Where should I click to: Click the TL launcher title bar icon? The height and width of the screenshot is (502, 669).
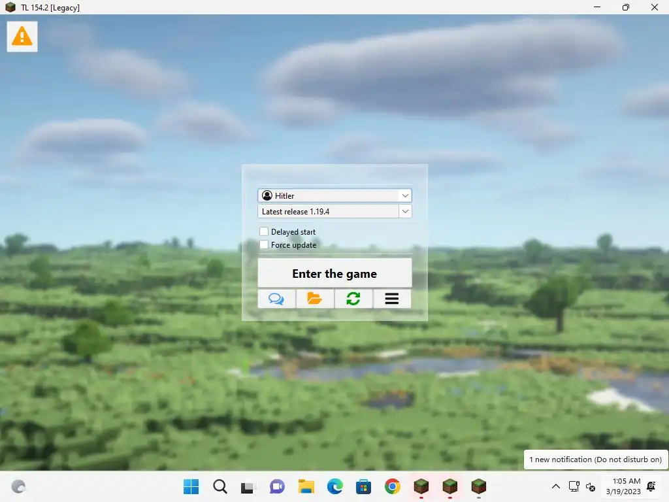(10, 7)
